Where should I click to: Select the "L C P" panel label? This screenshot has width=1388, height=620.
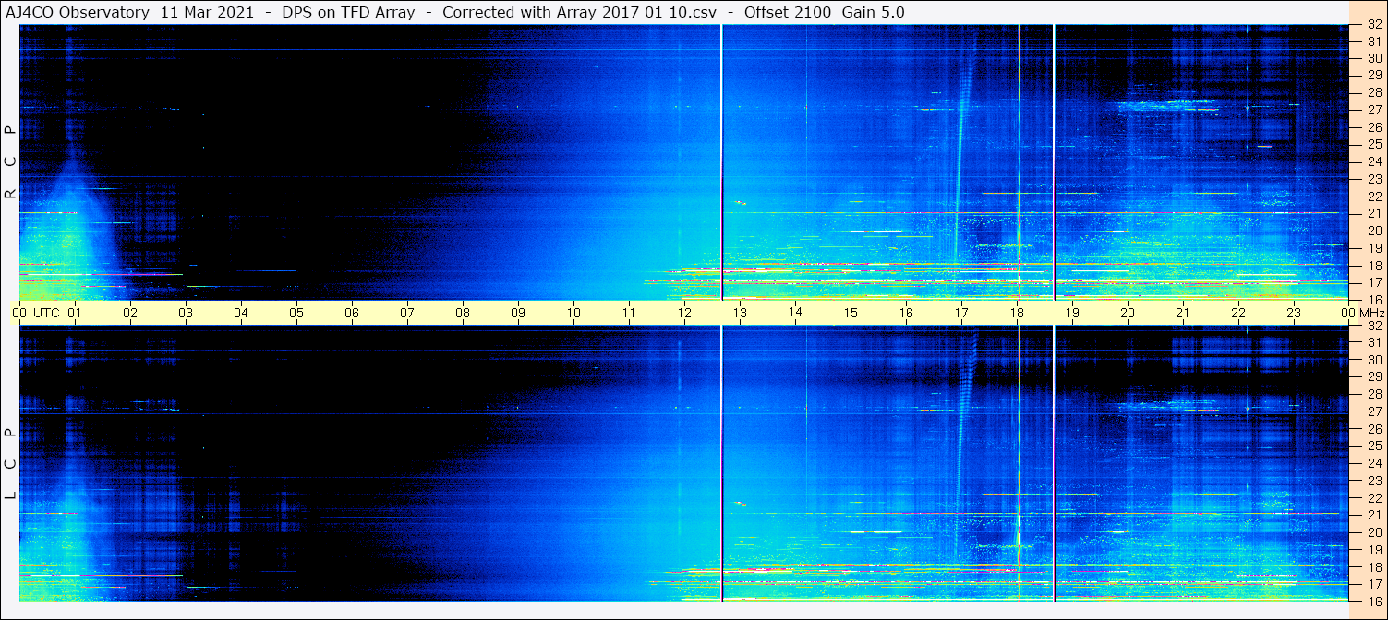pos(10,463)
